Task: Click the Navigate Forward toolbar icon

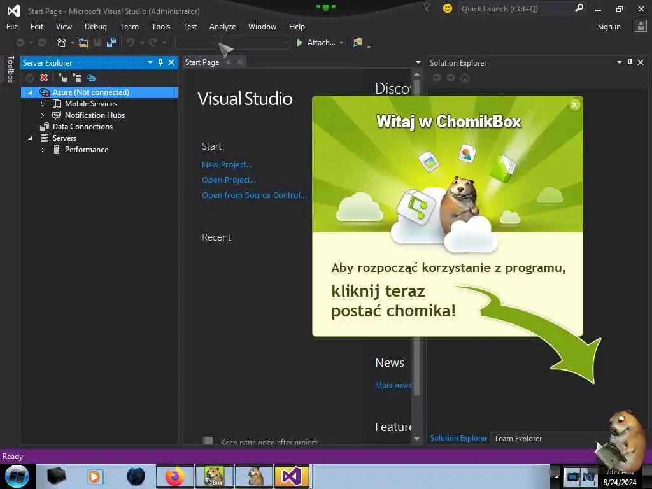Action: tap(42, 43)
